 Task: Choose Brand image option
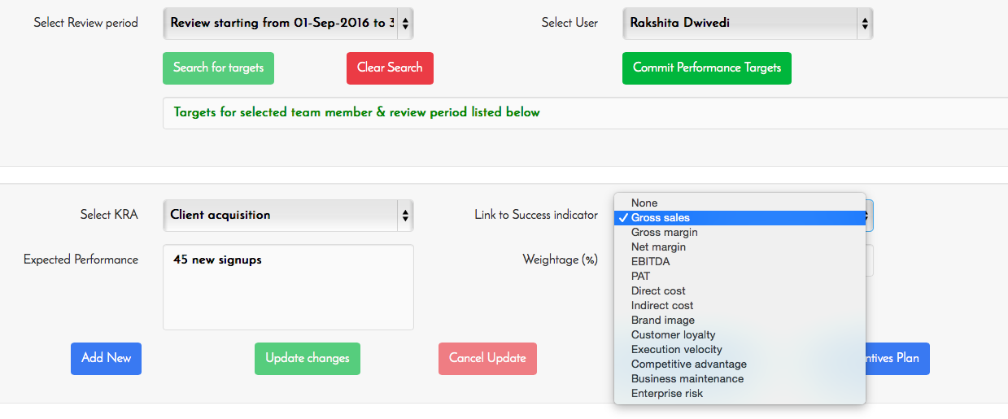[740, 321]
